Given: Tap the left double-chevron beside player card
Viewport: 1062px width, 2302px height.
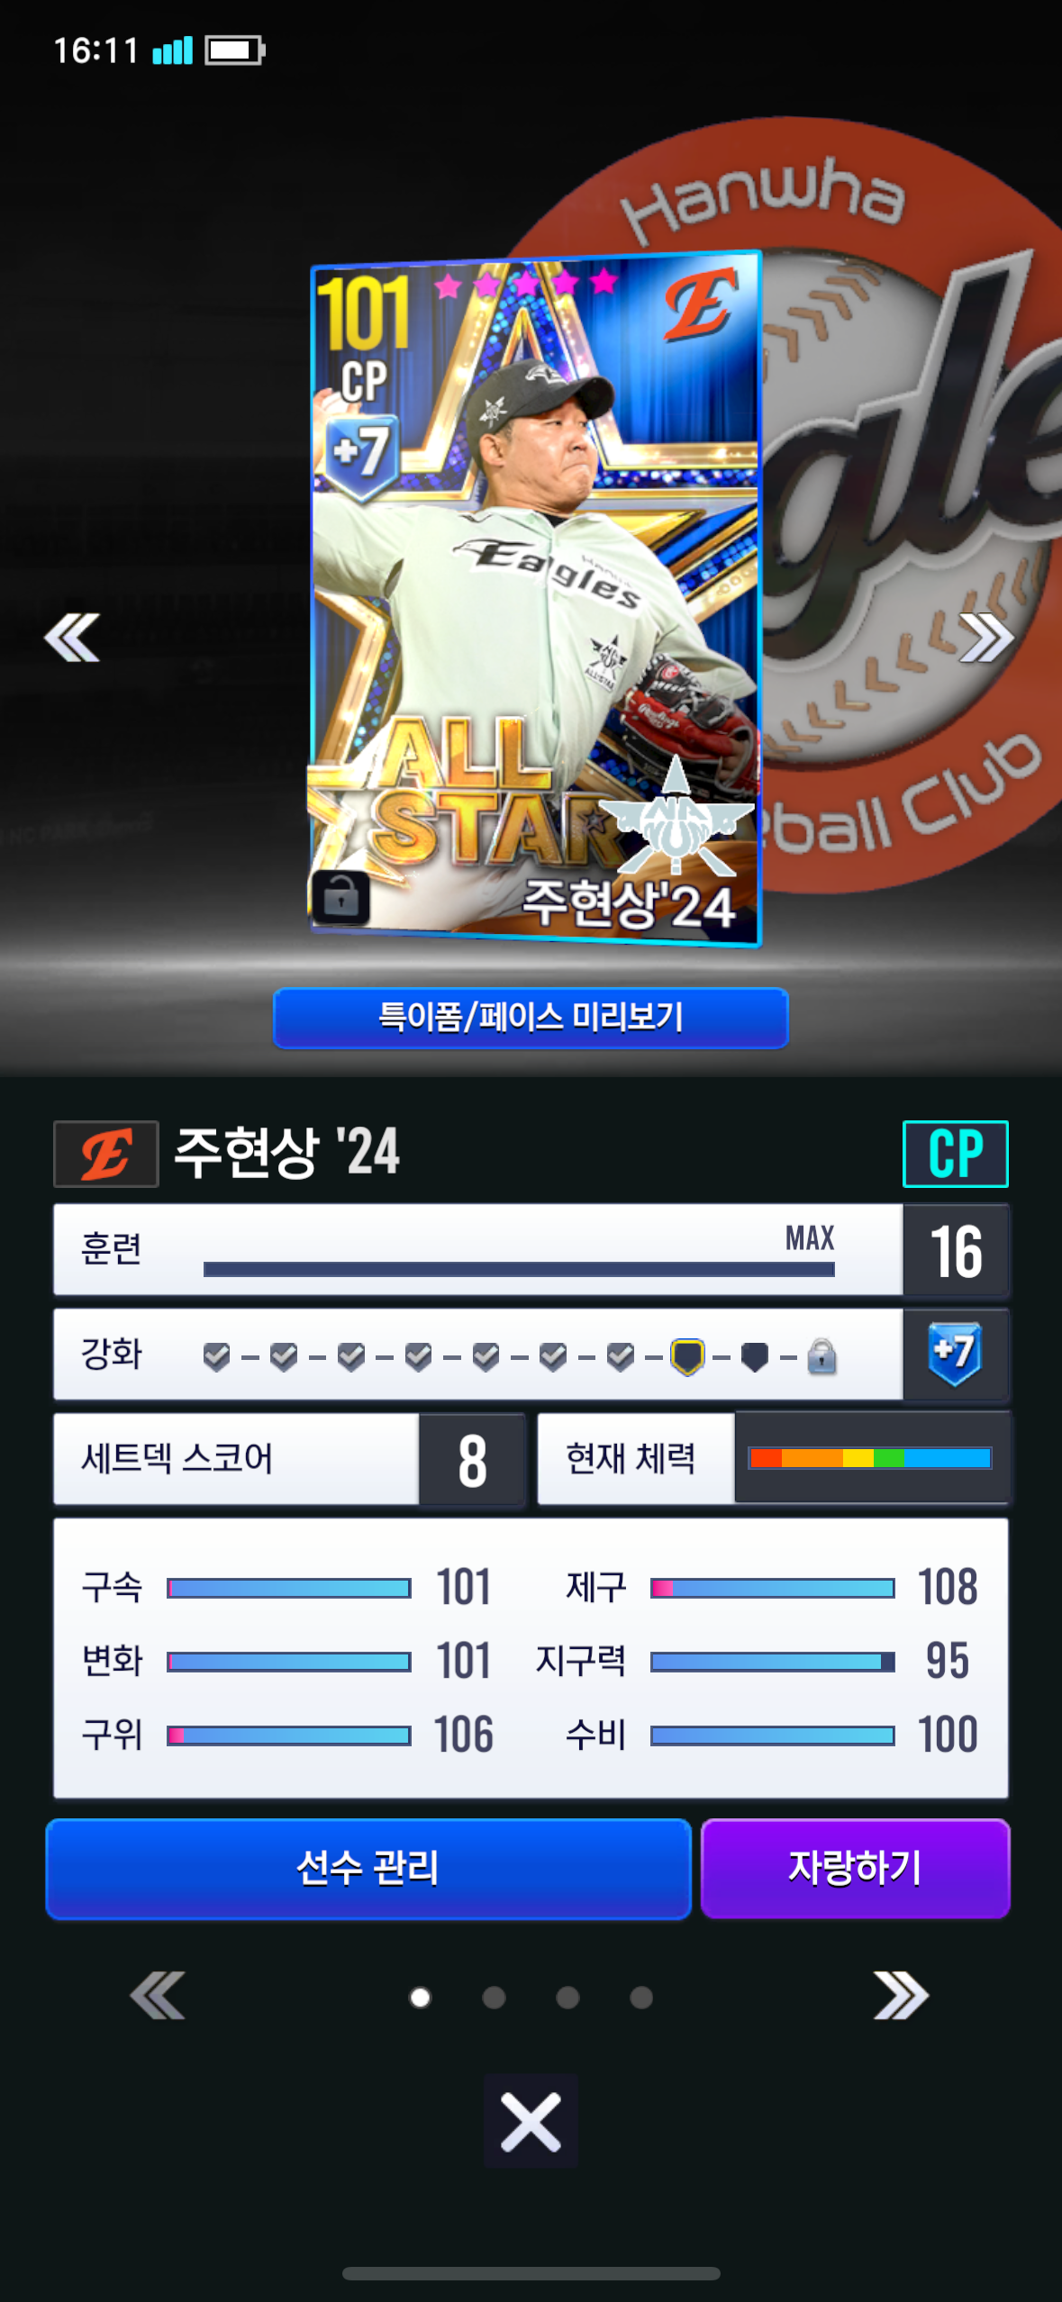Looking at the screenshot, I should (x=72, y=638).
